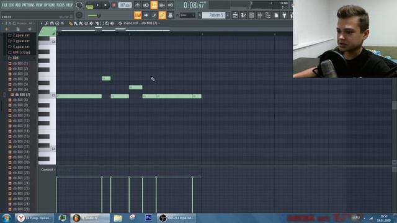The width and height of the screenshot is (397, 223).
Task: Toggle wait for input before recording
Action: pyautogui.click(x=146, y=5)
